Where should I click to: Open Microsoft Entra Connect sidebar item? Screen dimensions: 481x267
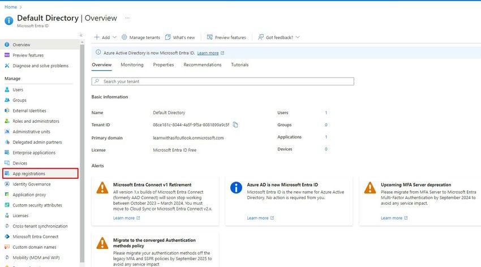click(35, 236)
